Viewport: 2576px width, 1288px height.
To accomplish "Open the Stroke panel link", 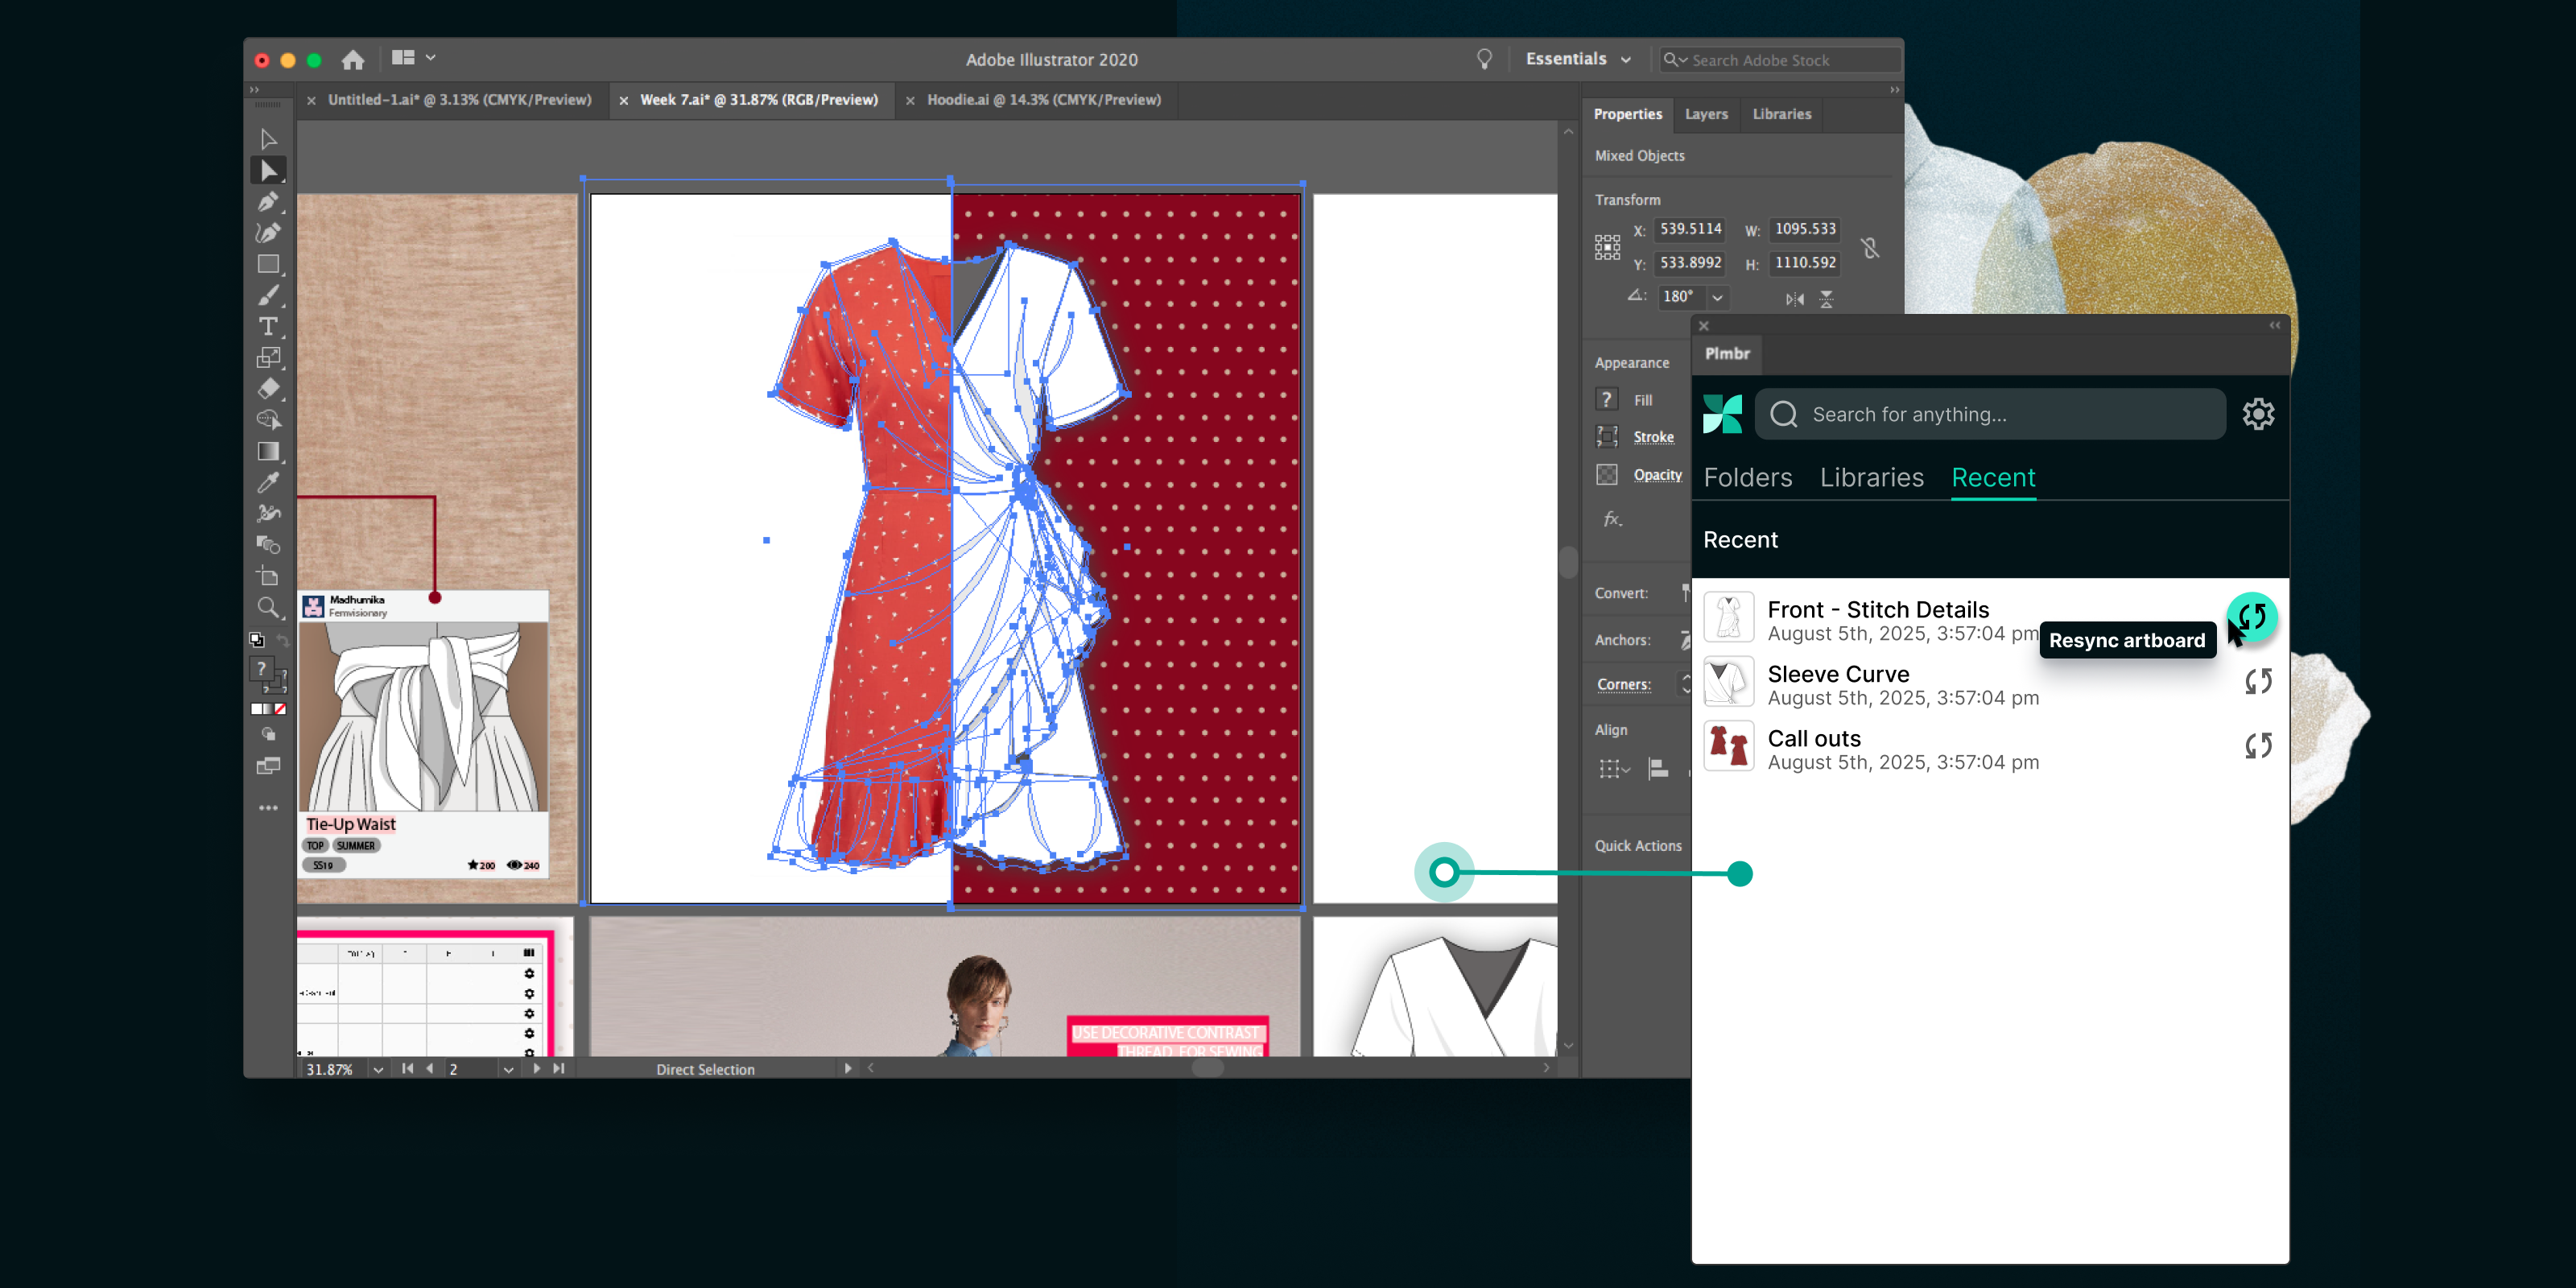I will (1653, 437).
